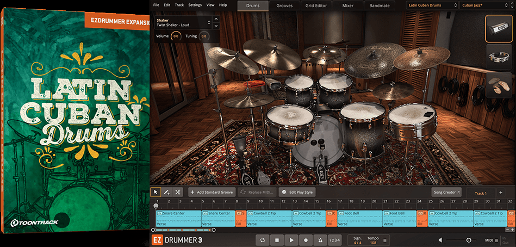This screenshot has width=516, height=247.
Task: Open block menu icon on bar 9 Cowbell 2 Tip
Action: coord(251,213)
